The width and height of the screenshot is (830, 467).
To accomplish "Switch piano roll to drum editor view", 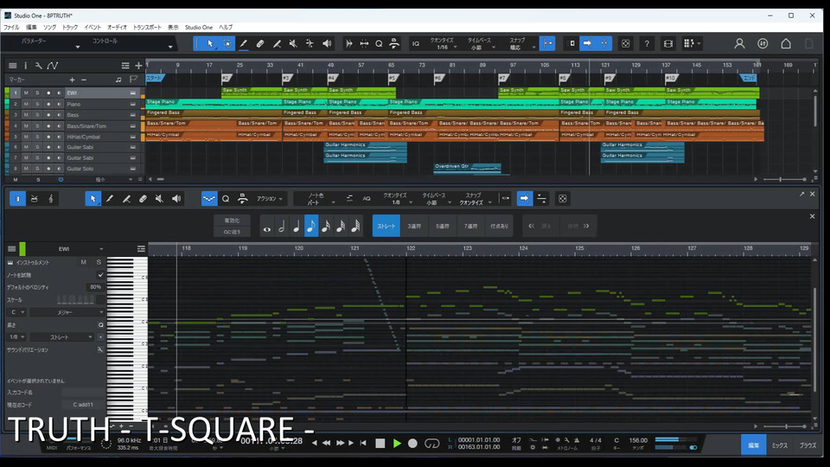I will point(35,199).
